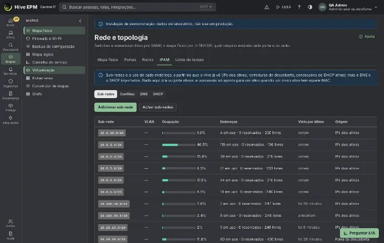The width and height of the screenshot is (384, 243).
Task: Switch to the Racks tab
Action: tap(147, 60)
